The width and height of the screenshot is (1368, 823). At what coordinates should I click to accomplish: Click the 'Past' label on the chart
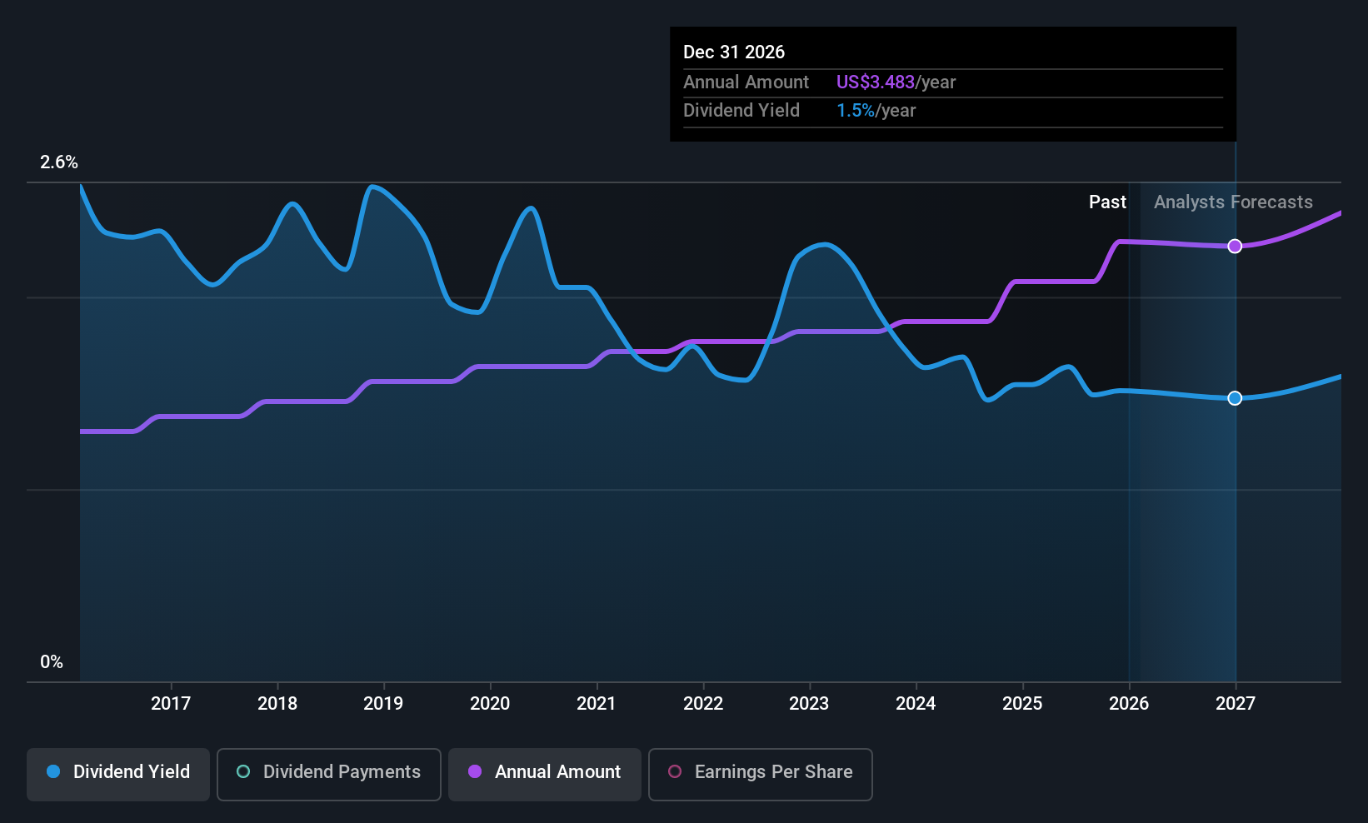[x=1107, y=202]
